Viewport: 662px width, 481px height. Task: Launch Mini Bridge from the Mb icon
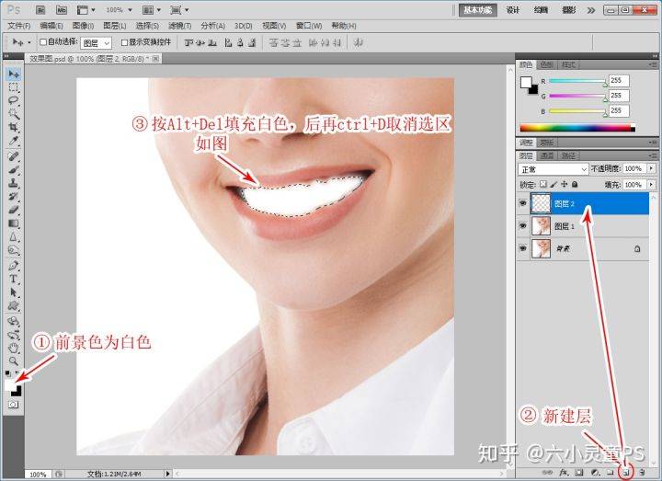click(x=62, y=9)
